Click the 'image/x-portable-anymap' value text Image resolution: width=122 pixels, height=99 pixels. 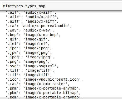[51, 88]
